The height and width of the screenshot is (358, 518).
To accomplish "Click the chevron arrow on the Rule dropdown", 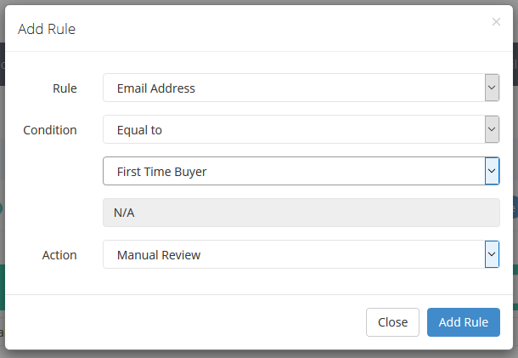I will (492, 88).
